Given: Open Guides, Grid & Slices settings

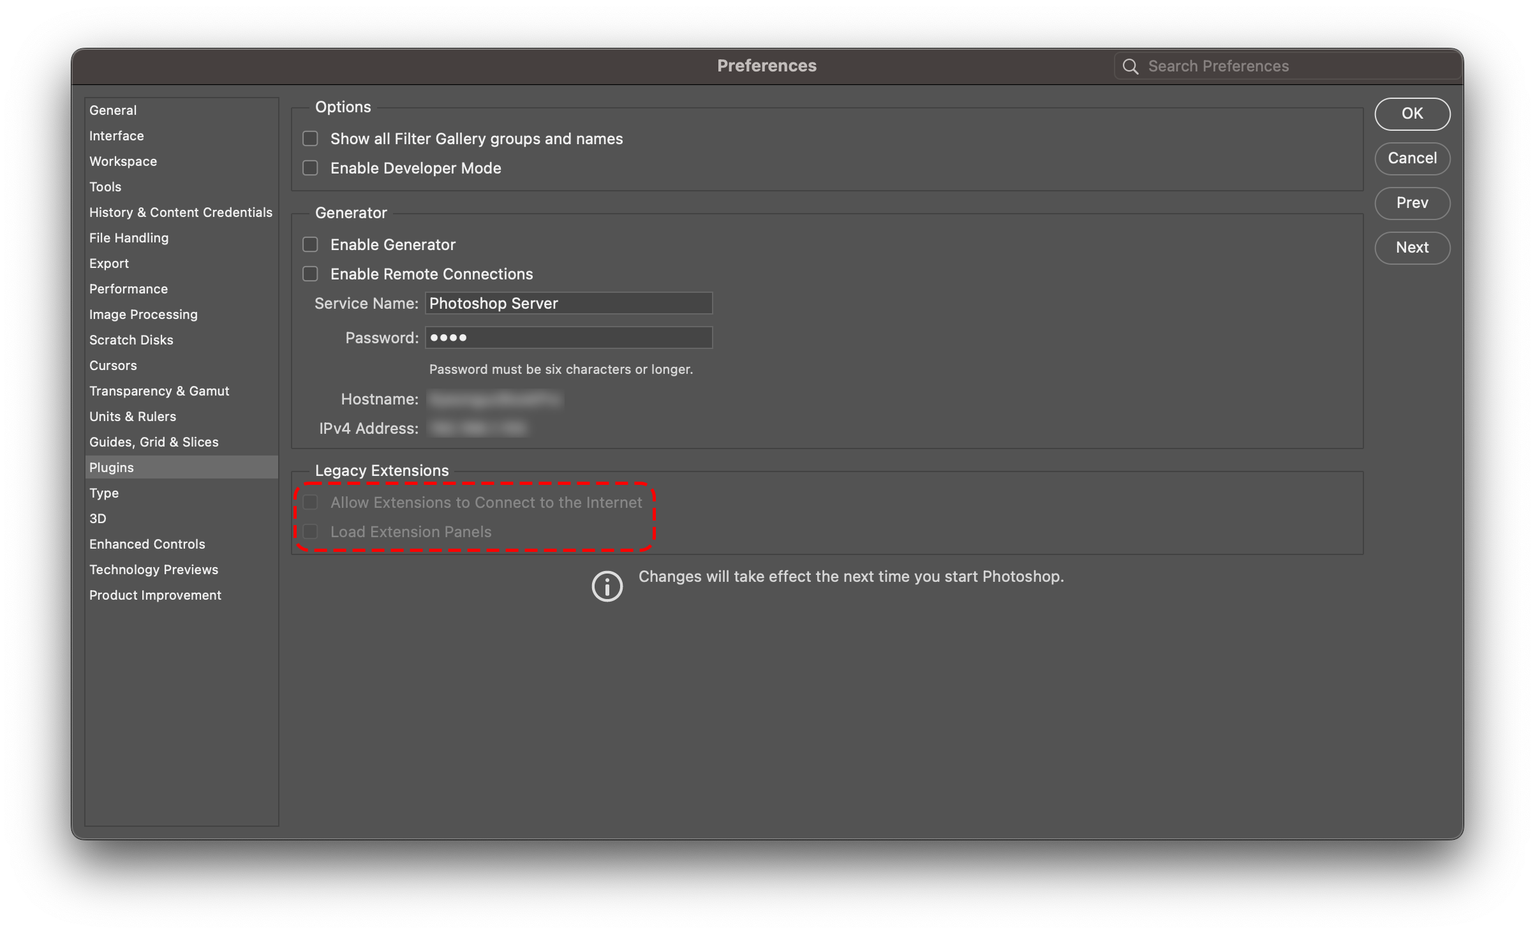Looking at the screenshot, I should point(154,442).
